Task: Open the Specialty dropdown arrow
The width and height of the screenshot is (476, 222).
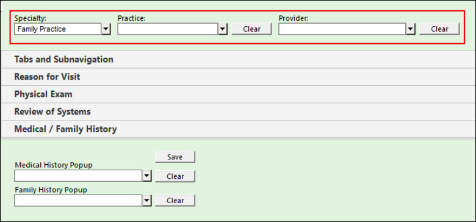Action: coord(106,29)
